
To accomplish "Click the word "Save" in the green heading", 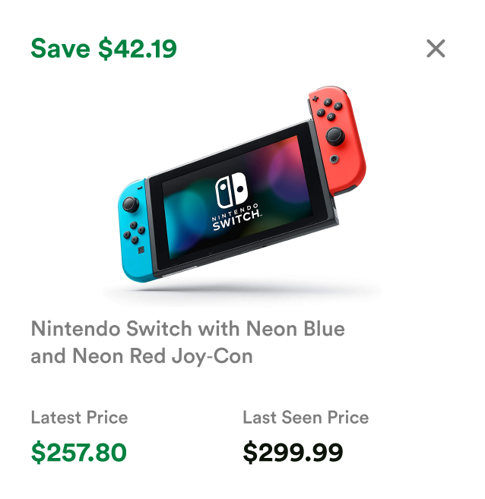I will [62, 49].
